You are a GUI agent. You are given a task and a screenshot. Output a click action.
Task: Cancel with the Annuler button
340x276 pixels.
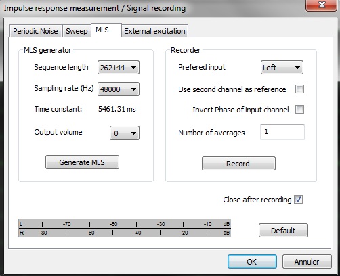point(307,262)
